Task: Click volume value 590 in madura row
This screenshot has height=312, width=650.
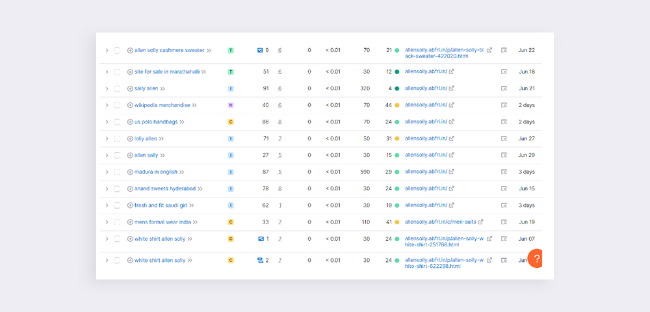Action: tap(365, 172)
